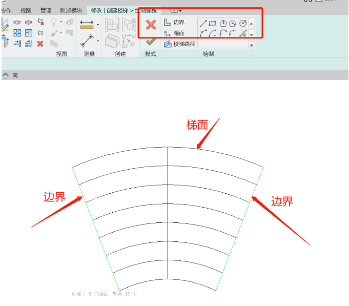Click the Trim/Extend Single Element icon
The image size is (349, 306).
[x=17, y=44]
